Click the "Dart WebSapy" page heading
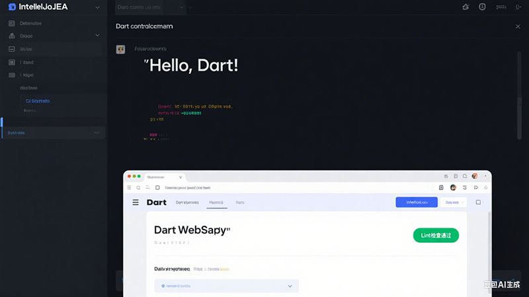 (x=192, y=230)
